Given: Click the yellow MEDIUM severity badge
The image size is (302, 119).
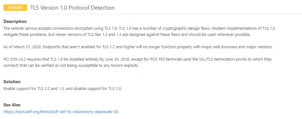Looking at the screenshot, I should tap(15, 8).
